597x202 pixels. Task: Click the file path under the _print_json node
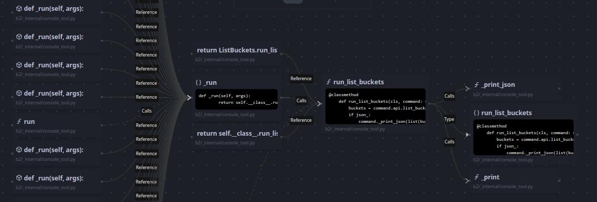(503, 95)
